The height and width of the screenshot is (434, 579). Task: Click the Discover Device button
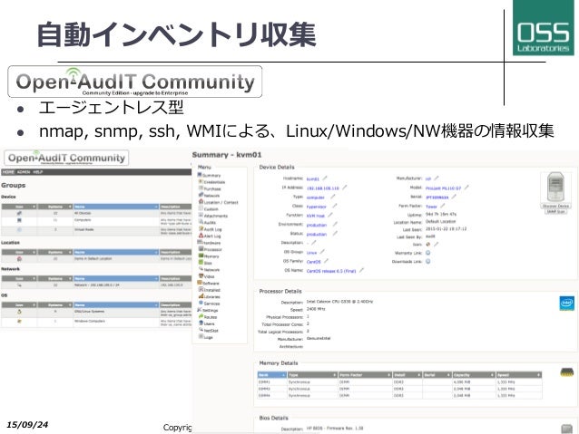(556, 206)
